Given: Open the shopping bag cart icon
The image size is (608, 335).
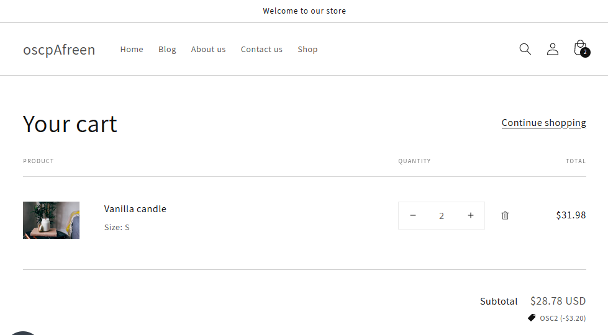Looking at the screenshot, I should 580,48.
